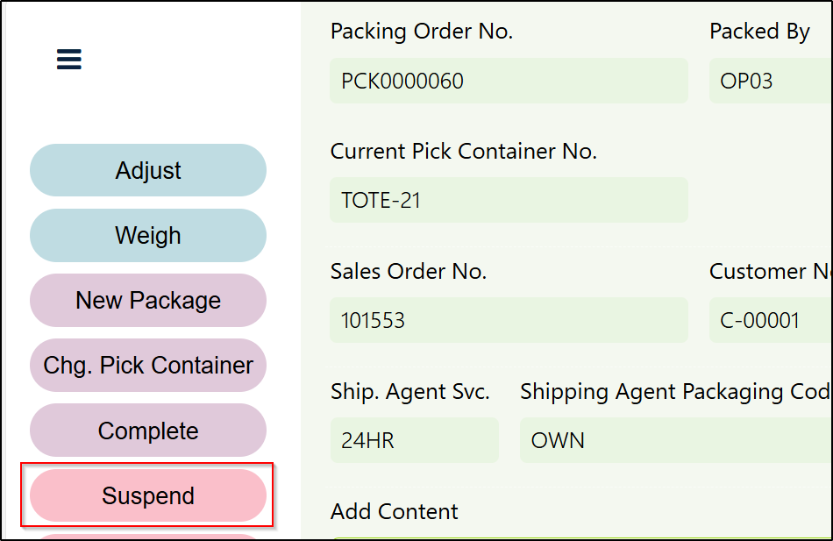
Task: Select the 24HR shipping agent service field
Action: (414, 440)
